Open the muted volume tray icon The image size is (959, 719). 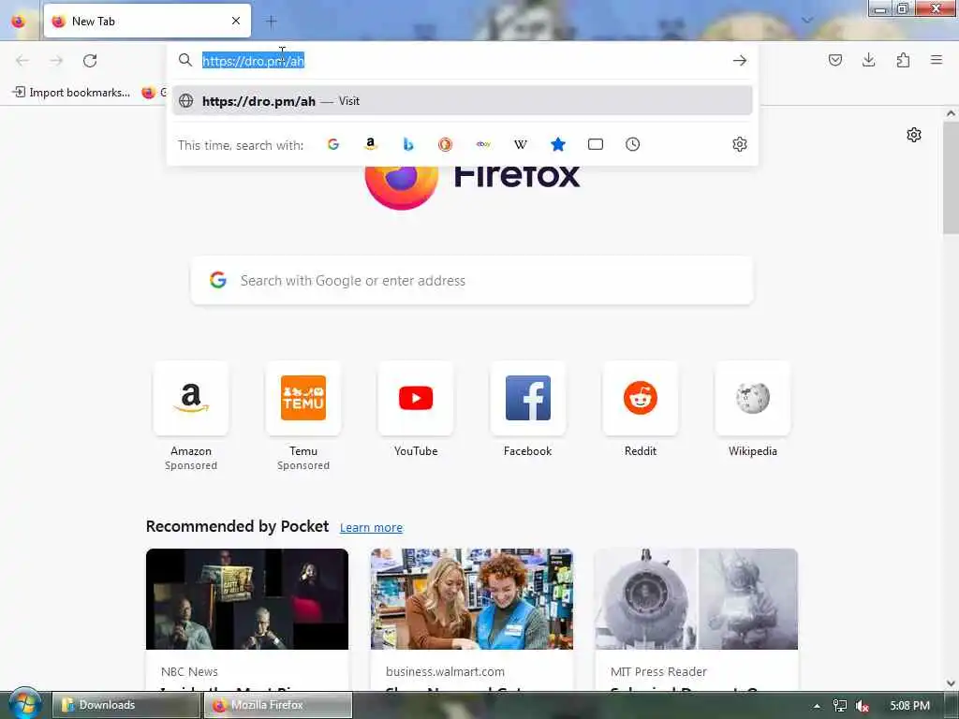863,706
